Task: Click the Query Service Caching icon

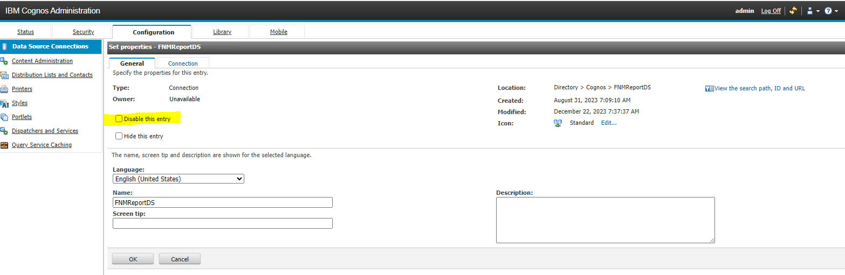Action: [x=4, y=145]
